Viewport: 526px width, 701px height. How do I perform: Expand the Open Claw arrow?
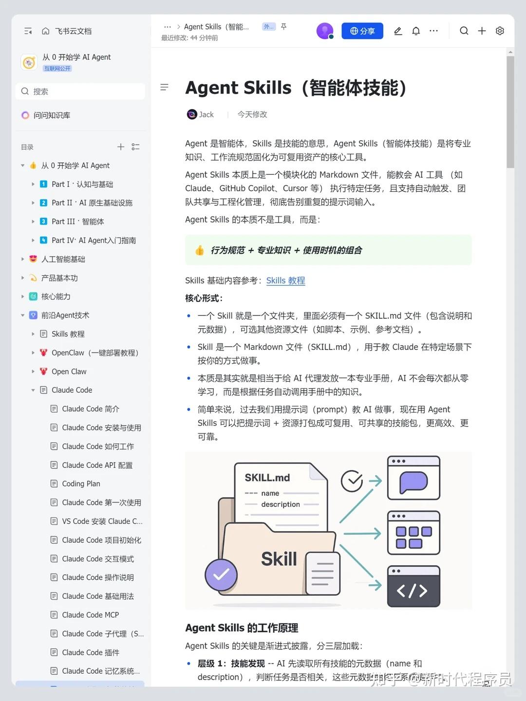pos(33,371)
